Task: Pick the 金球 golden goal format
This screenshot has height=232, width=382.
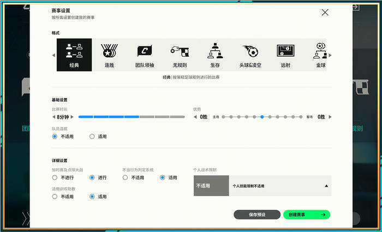Action: click(x=320, y=55)
